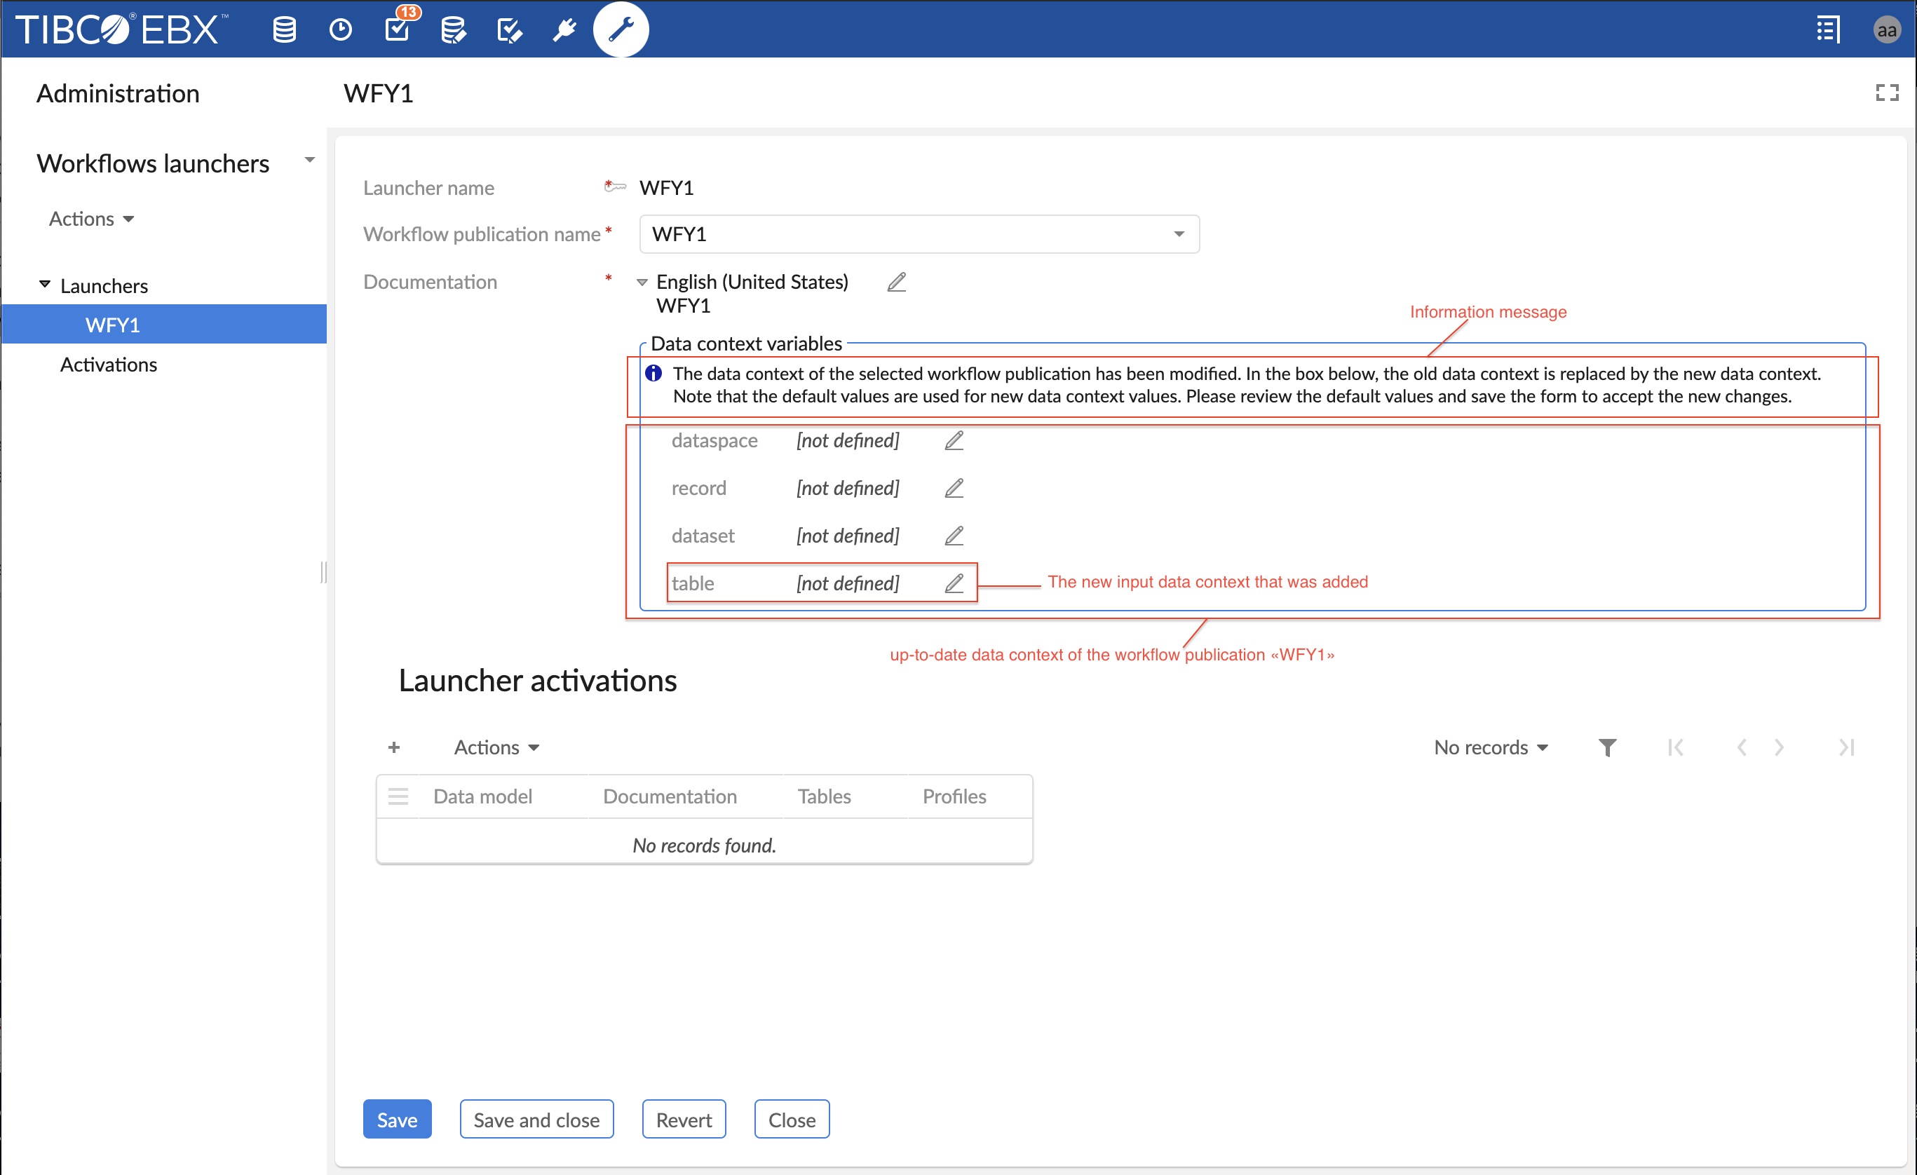Open the dataspaces database icon in header

click(x=284, y=29)
